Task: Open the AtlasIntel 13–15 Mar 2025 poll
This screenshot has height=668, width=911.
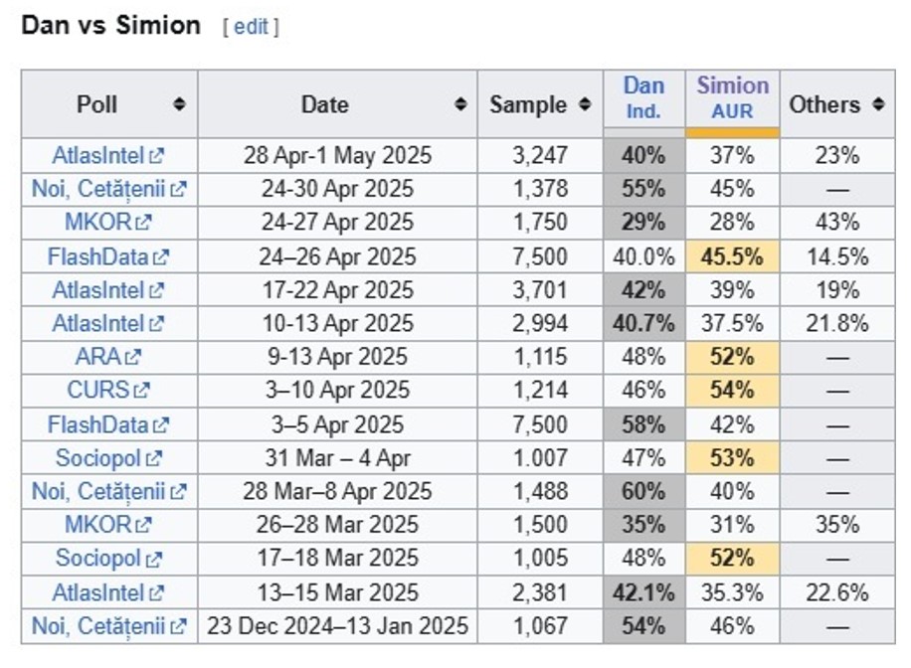Action: coord(98,592)
